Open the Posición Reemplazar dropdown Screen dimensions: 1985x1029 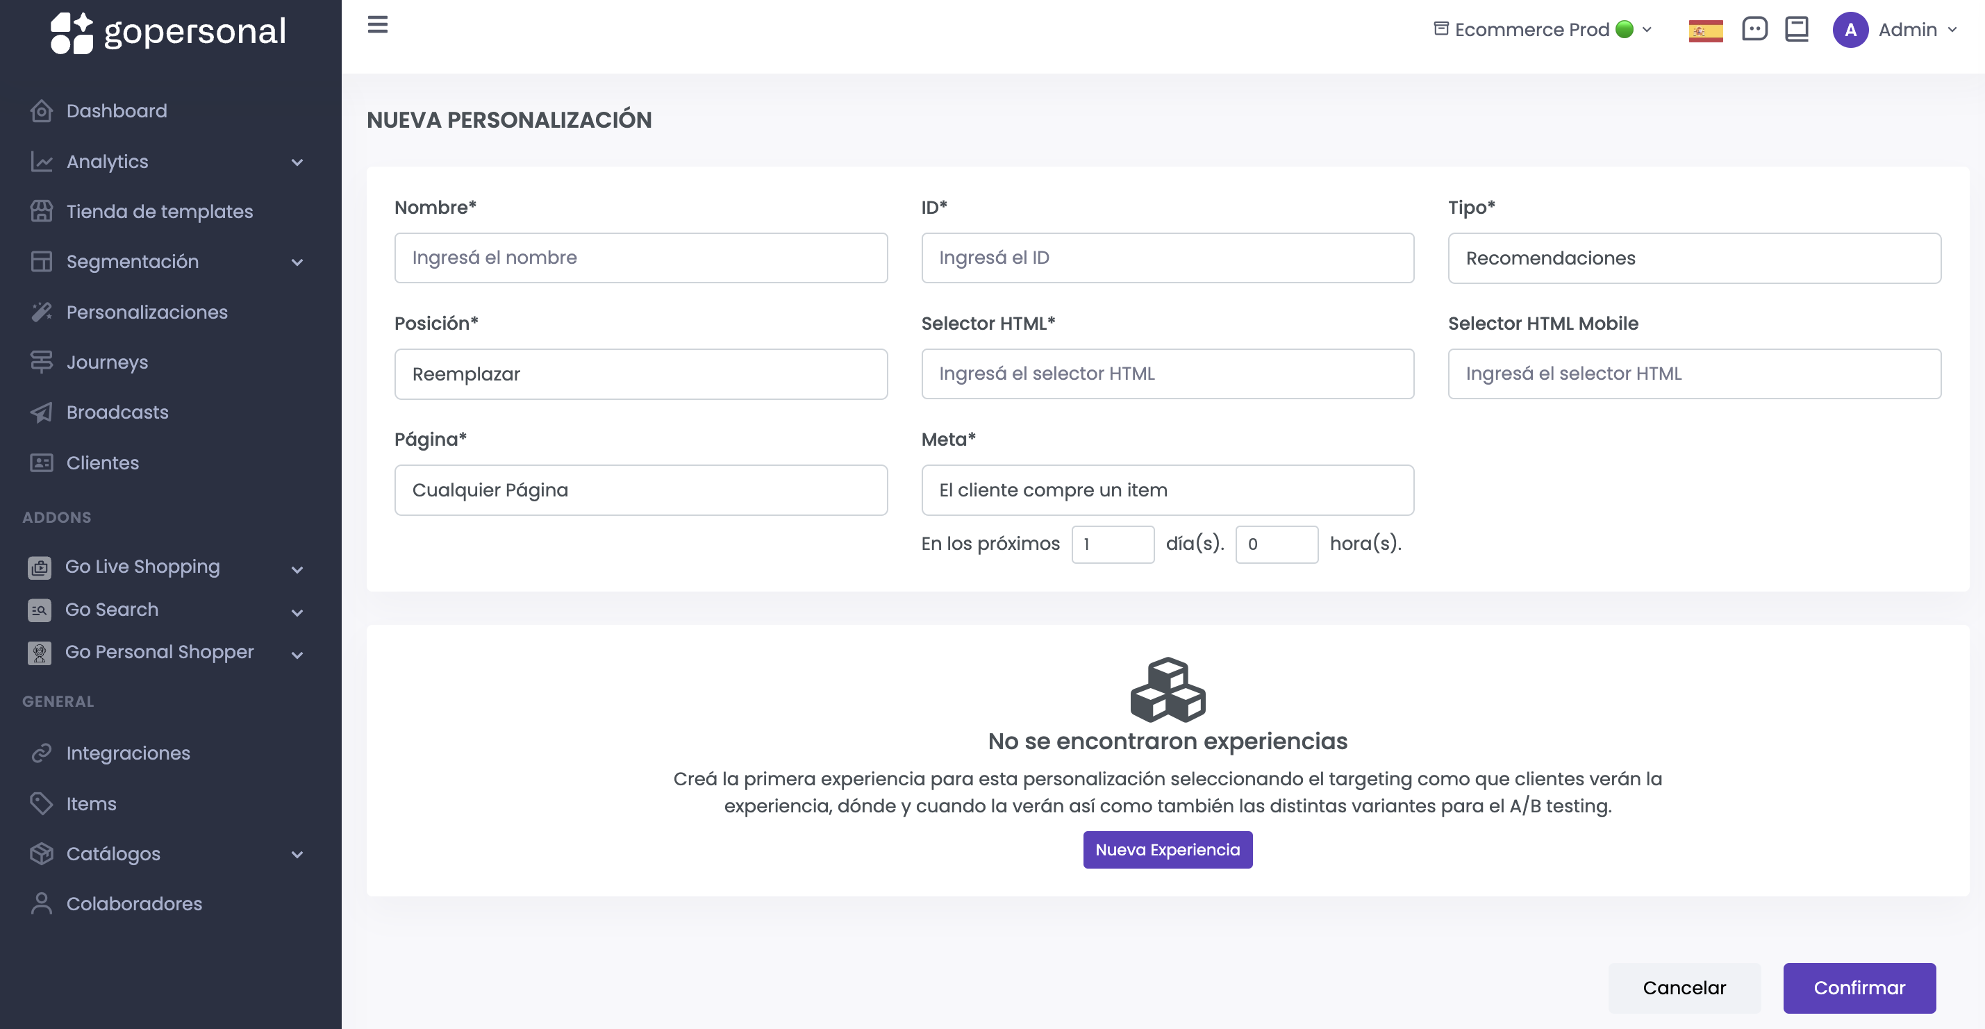(640, 374)
